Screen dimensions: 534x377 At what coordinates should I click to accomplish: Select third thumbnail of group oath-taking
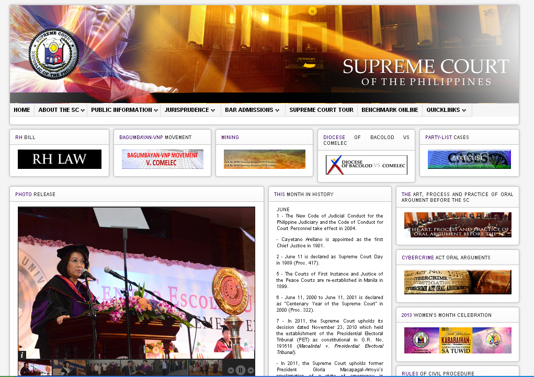104,368
